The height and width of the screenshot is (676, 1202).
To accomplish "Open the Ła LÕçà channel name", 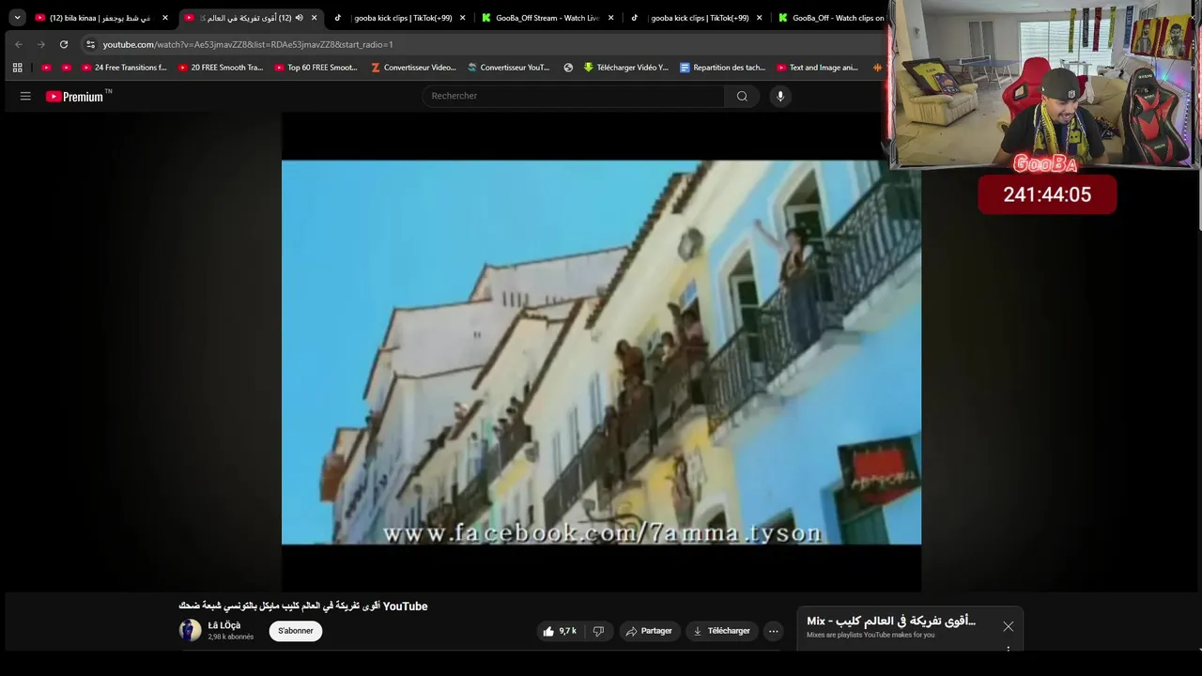I will [224, 625].
